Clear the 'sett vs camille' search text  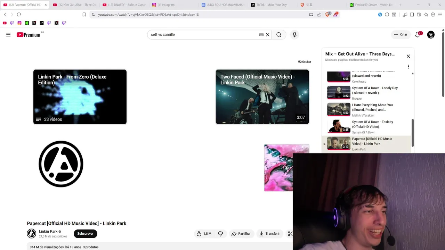268,35
